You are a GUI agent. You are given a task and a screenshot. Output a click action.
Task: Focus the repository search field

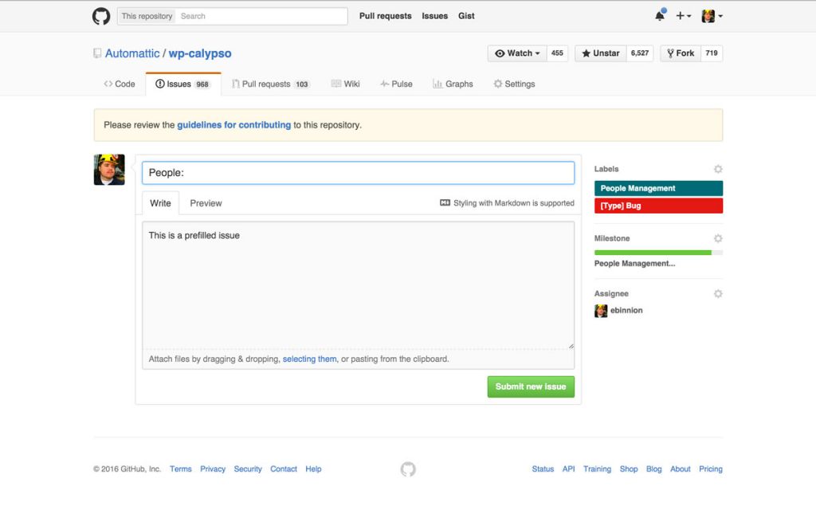(261, 16)
